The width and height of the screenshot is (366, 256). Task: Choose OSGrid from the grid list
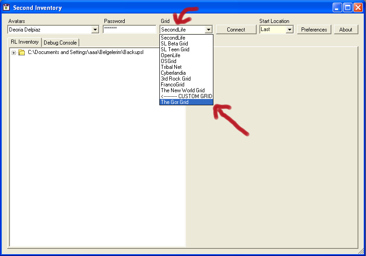tap(186, 61)
